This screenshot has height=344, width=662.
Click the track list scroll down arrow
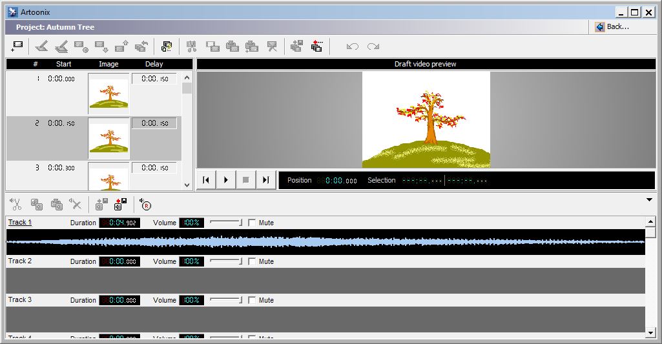pos(650,332)
